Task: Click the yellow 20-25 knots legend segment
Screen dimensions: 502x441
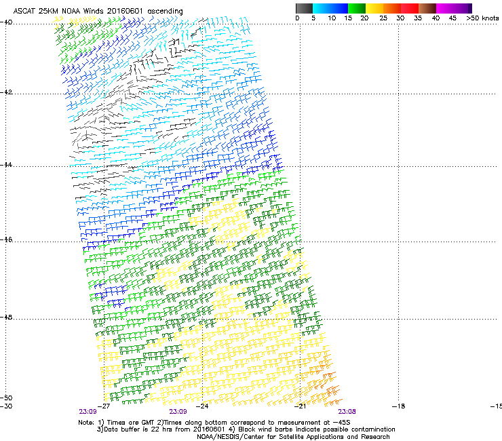Action: (x=374, y=8)
